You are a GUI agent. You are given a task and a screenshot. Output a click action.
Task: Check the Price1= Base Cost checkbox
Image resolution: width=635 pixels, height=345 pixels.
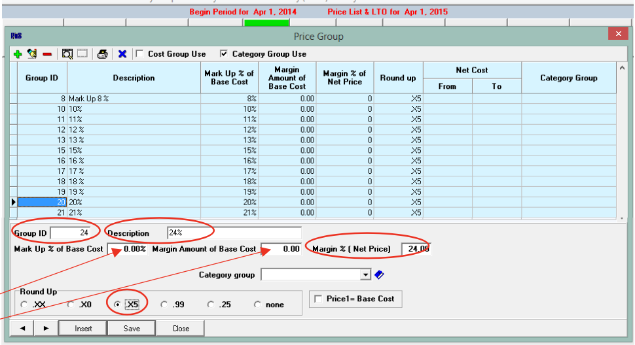coord(318,299)
